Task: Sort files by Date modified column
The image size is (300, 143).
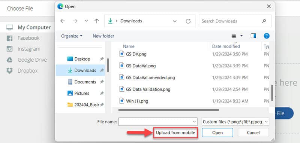Action: [226, 46]
